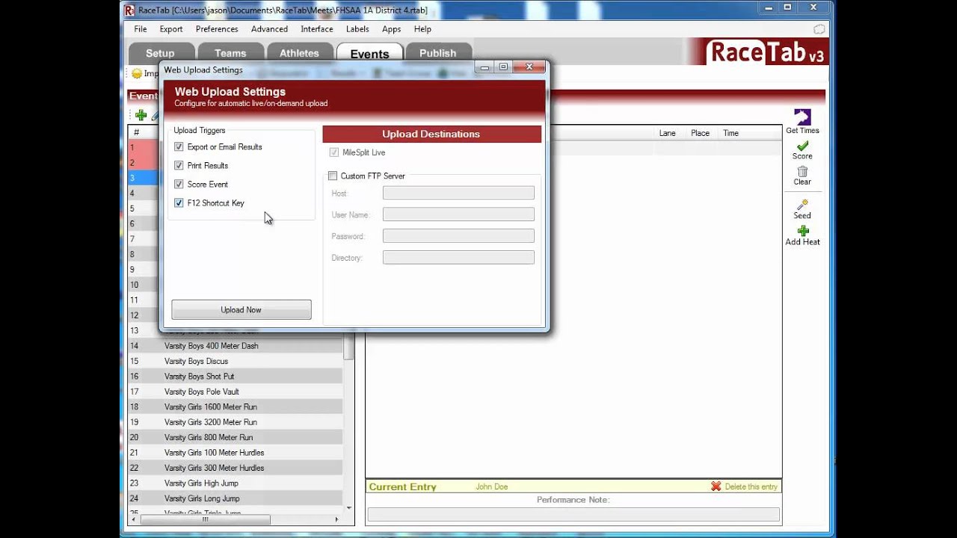Select Varsity Boys 400 Meter Dash event
Image resolution: width=957 pixels, height=538 pixels.
point(236,346)
